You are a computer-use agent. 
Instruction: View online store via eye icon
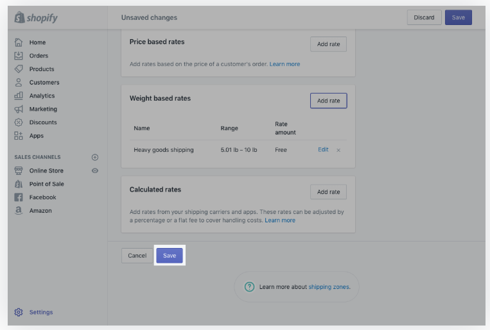click(x=95, y=170)
